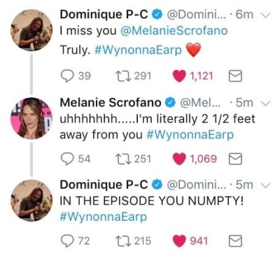The image size is (280, 255).
Task: Open Dominique P-C's avatar on the top tweet
Action: pyautogui.click(x=31, y=30)
